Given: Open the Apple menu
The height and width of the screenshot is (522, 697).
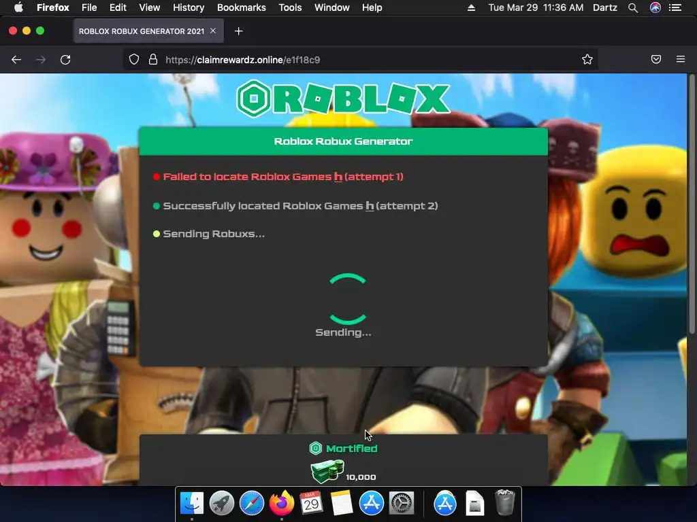Looking at the screenshot, I should pos(18,7).
